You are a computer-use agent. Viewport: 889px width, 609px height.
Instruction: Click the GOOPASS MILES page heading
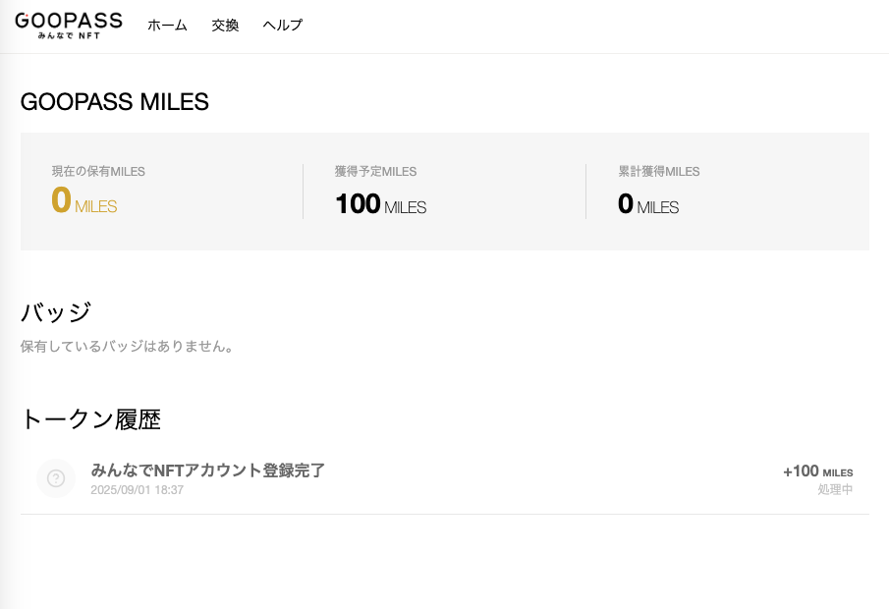[115, 102]
